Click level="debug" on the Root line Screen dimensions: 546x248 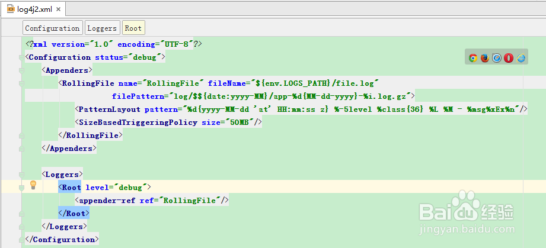116,188
